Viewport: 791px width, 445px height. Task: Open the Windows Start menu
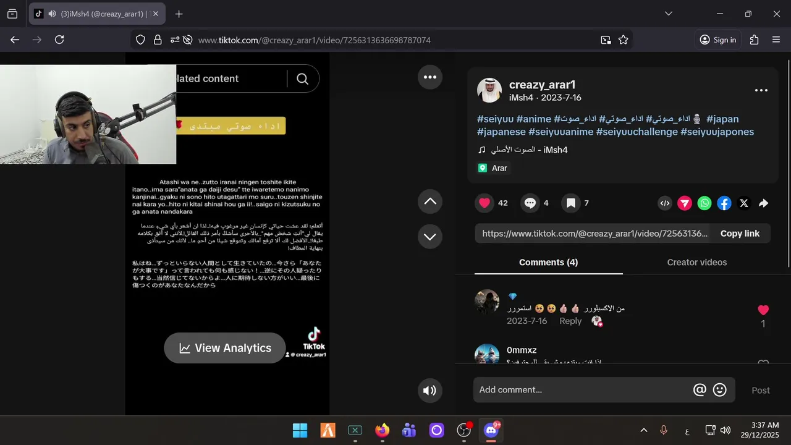tap(300, 430)
